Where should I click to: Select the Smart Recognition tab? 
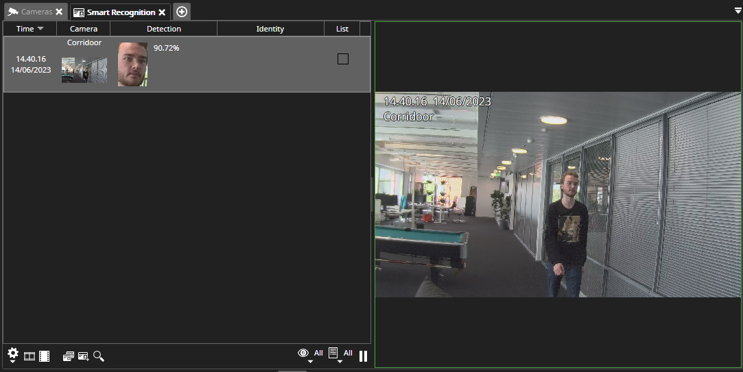(120, 12)
